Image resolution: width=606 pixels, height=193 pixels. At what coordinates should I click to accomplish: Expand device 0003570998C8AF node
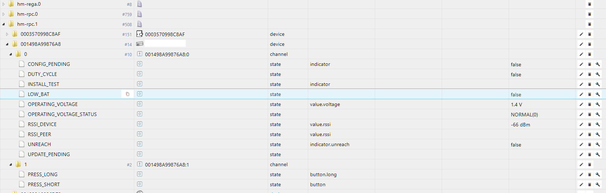7,34
